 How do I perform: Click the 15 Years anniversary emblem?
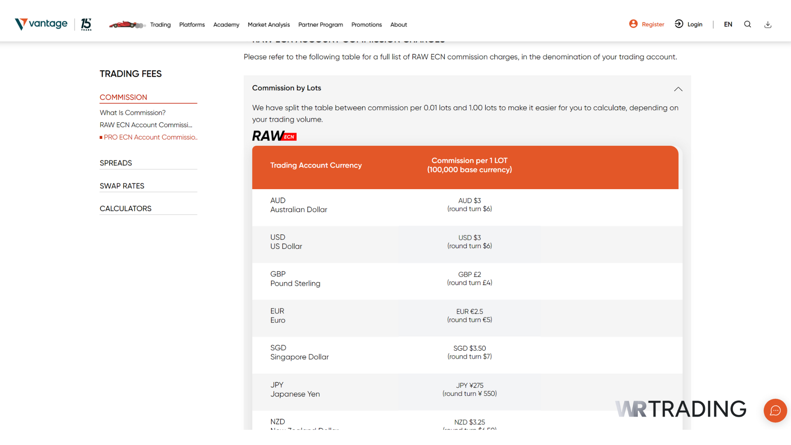[x=86, y=24]
